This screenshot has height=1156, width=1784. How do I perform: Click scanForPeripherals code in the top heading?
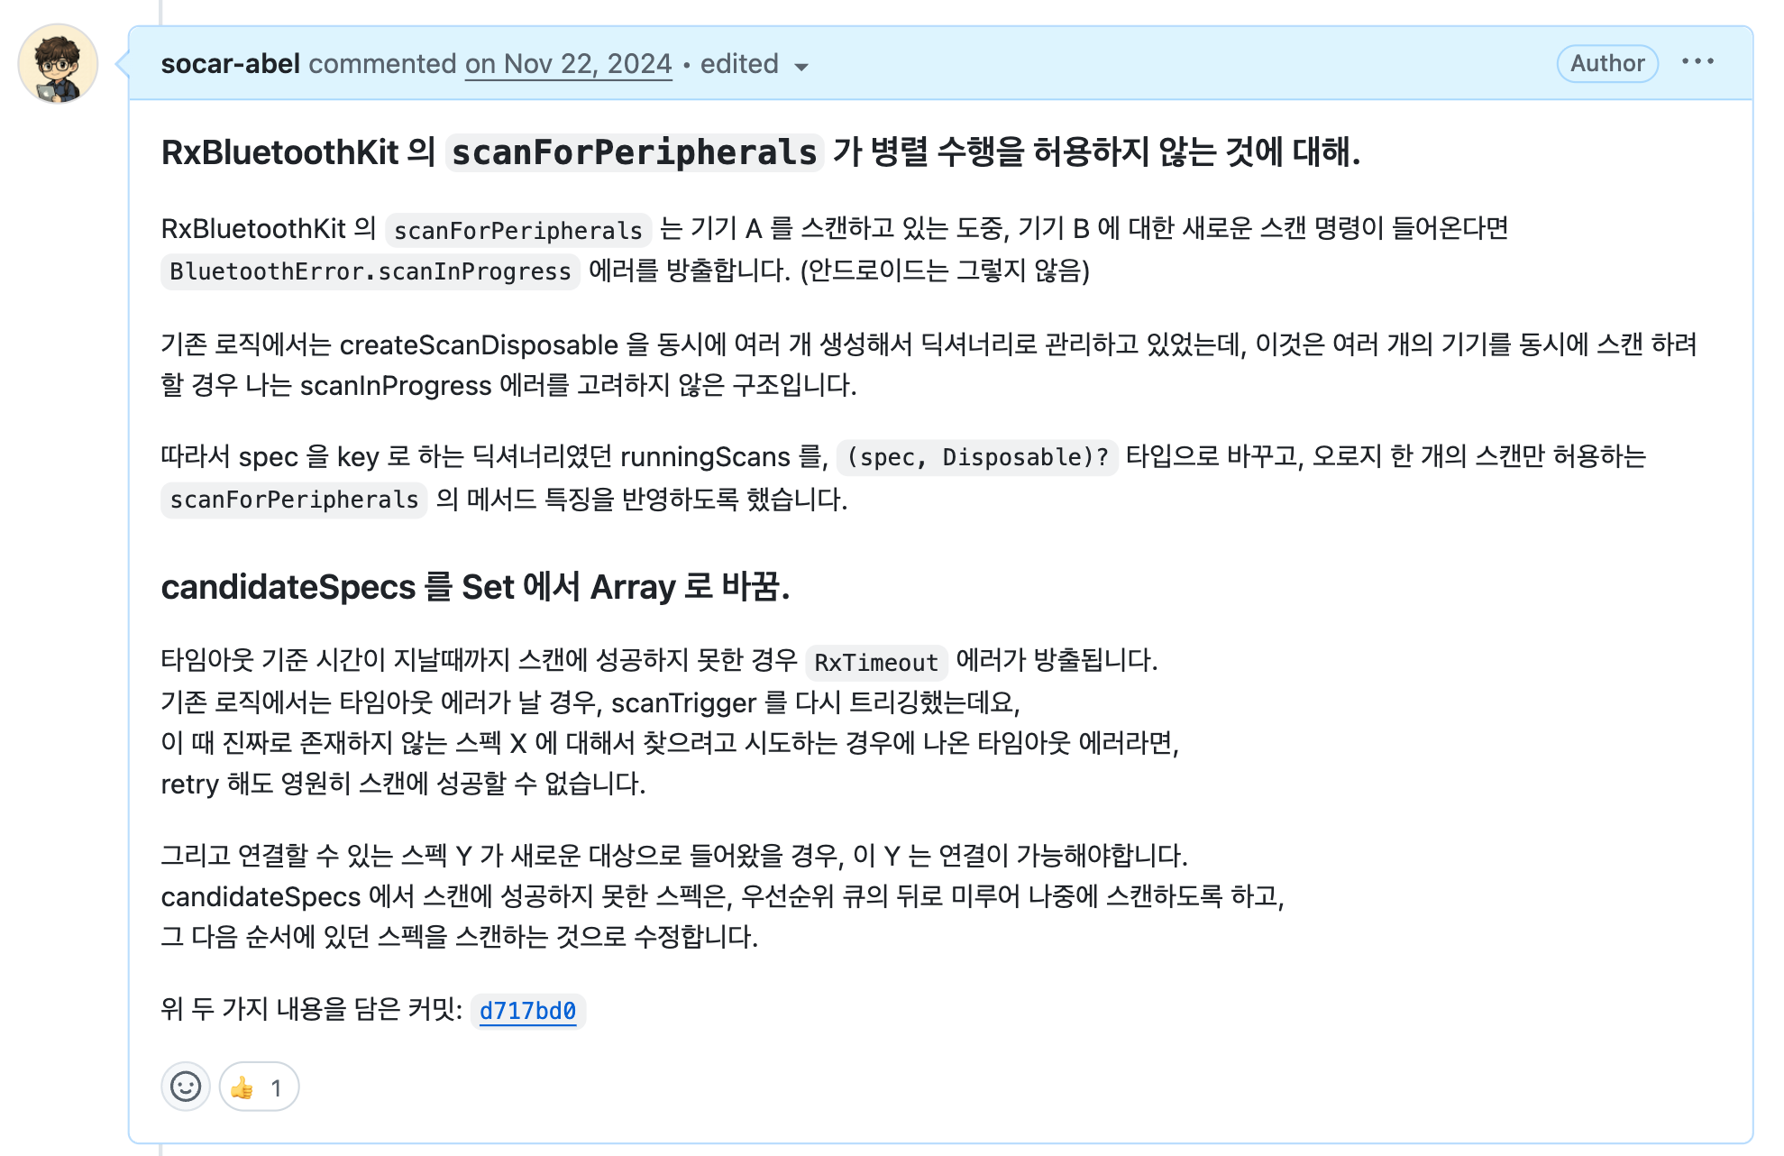(x=634, y=152)
